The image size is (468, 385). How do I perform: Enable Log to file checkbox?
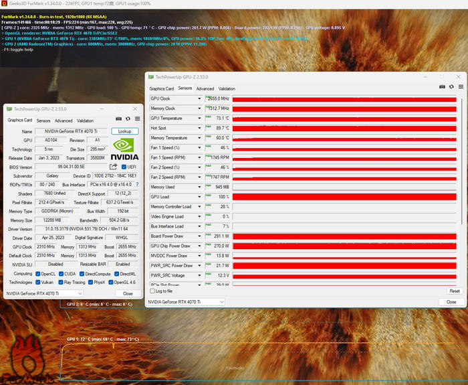point(152,291)
